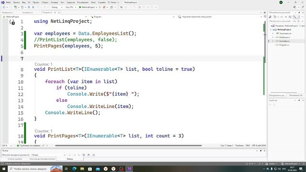The height and width of the screenshot is (172, 306).
Task: Close the Output panel
Action: tap(264, 151)
